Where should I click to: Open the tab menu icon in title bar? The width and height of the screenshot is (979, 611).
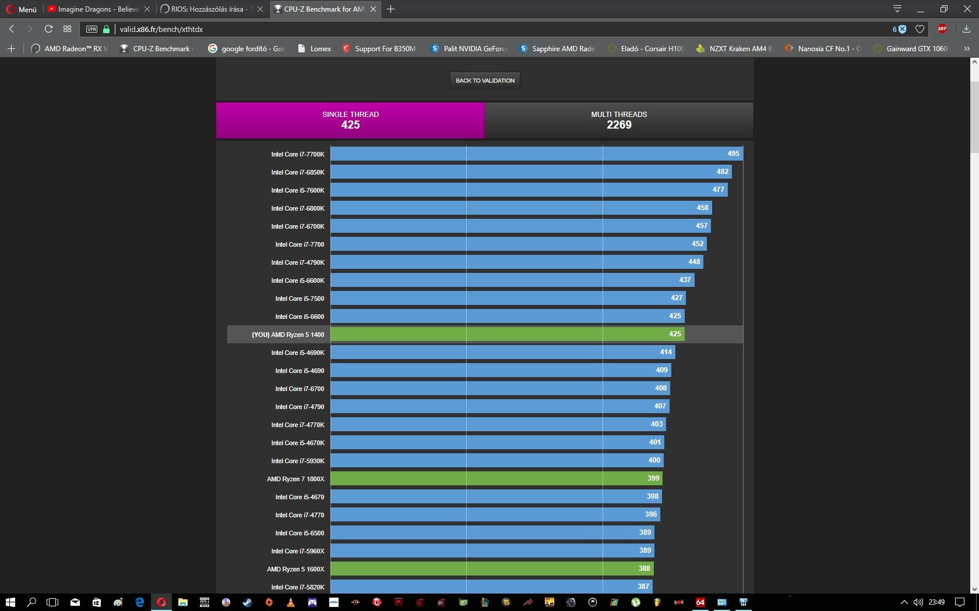coord(897,9)
